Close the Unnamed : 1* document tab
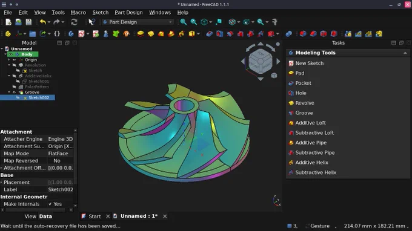The width and height of the screenshot is (412, 231). [165, 216]
